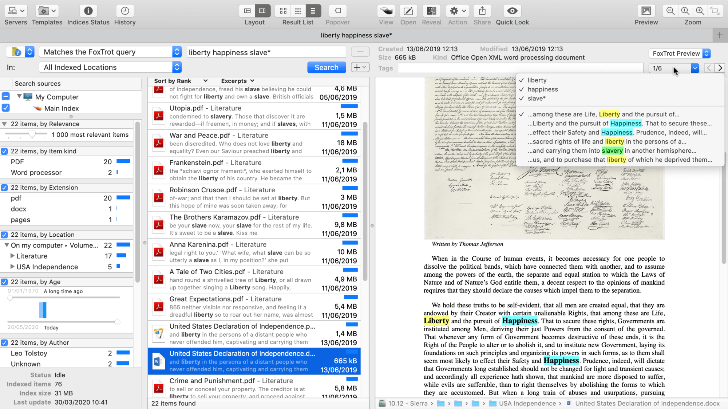Image resolution: width=728 pixels, height=409 pixels.
Task: Uncheck 'liberty' in the occurrences menu
Action: [537, 80]
